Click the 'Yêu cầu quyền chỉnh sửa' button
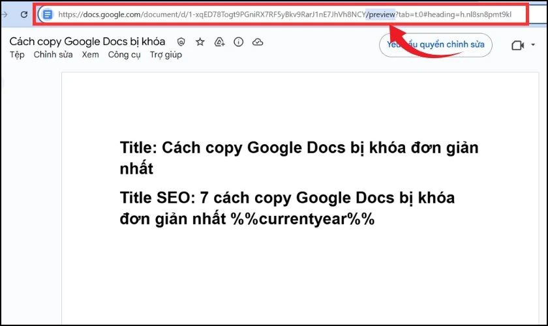 [x=436, y=45]
